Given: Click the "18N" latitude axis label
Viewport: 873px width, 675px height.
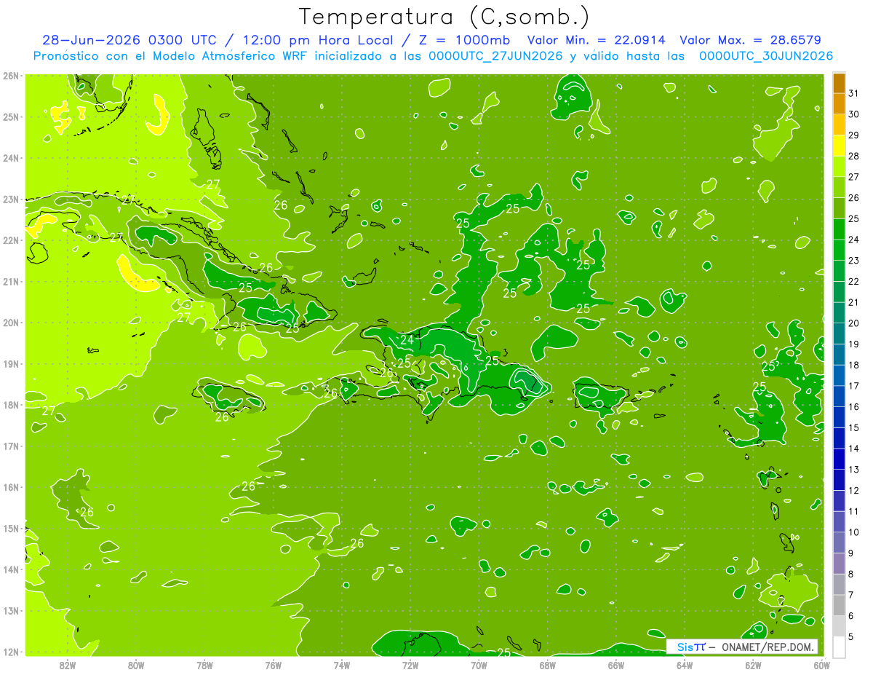Looking at the screenshot, I should [x=10, y=405].
